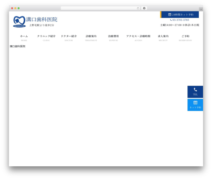Viewport: 212px width, 179px height.
Task: Minimize window with the yellow button
Action: tap(15, 8)
